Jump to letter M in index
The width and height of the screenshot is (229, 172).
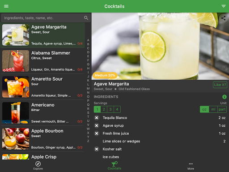(88, 89)
